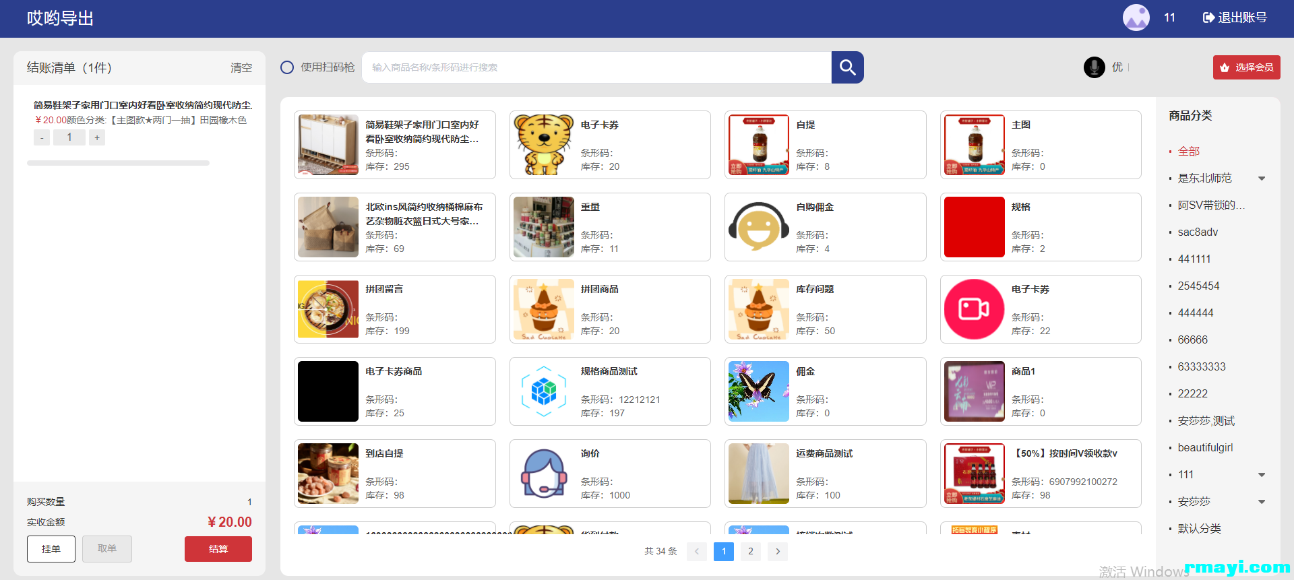This screenshot has width=1294, height=580.
Task: Select the 22222 category
Action: 1193,394
